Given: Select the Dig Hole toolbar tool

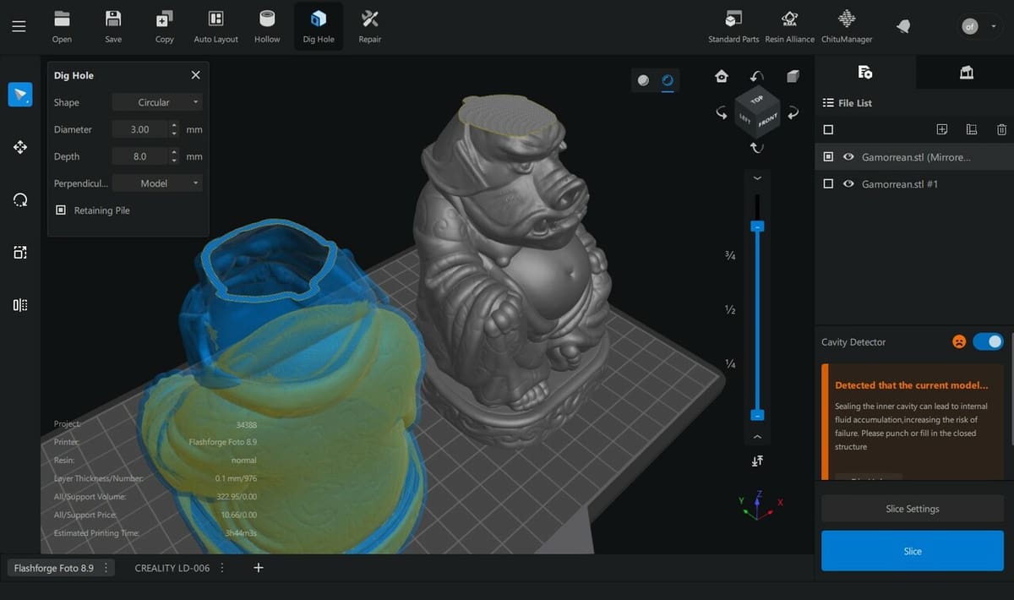Looking at the screenshot, I should pos(319,26).
